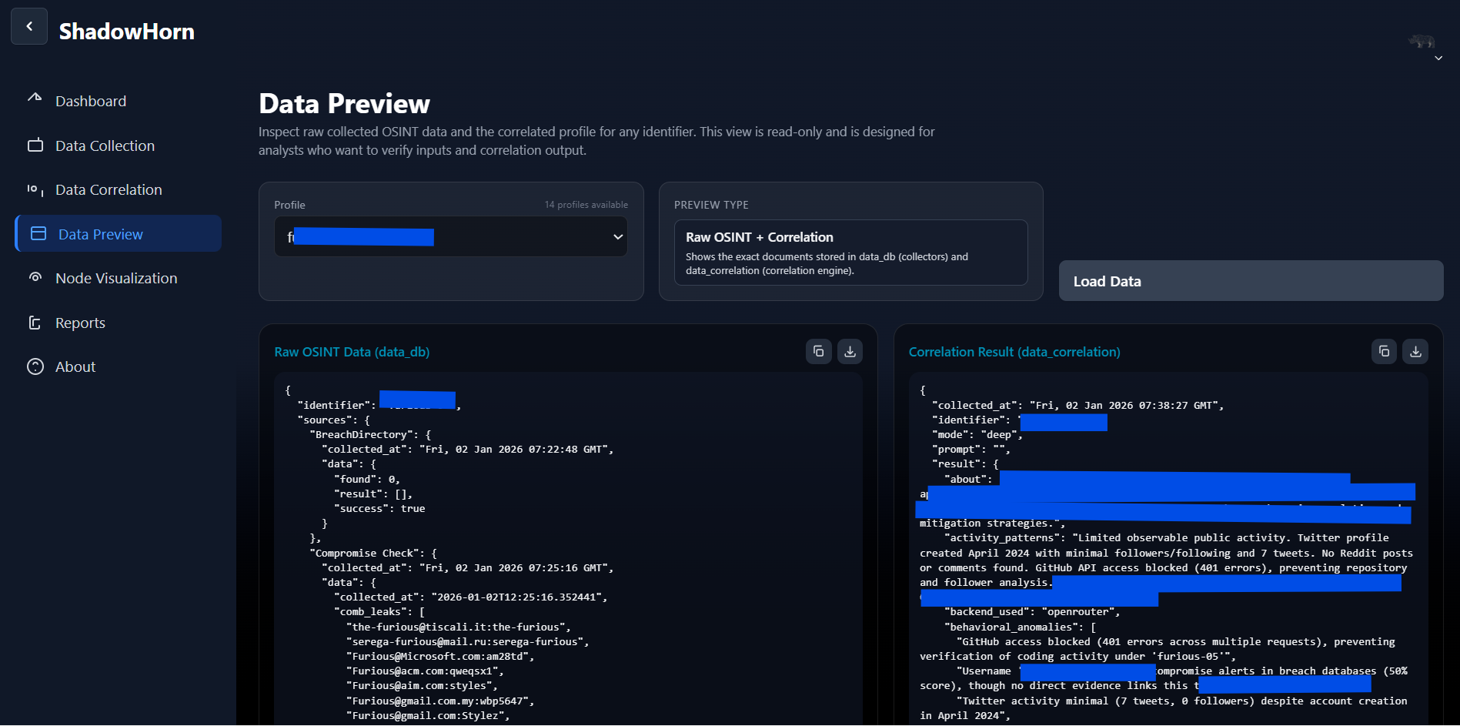Click the PREVIEW TYPE label
The height and width of the screenshot is (726, 1460).
pos(711,205)
